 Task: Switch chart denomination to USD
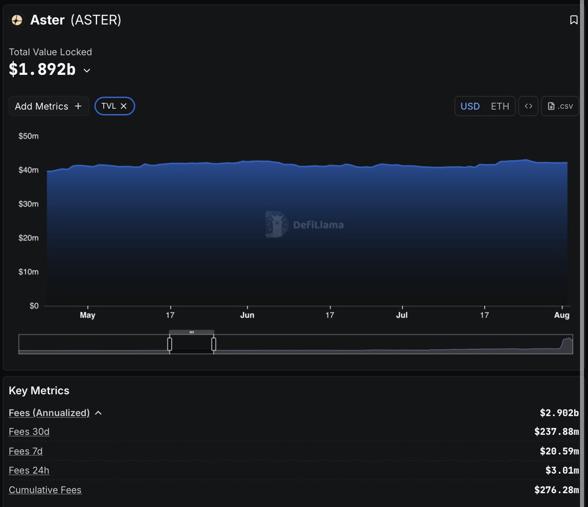click(470, 106)
